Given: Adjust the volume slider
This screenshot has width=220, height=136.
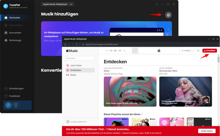Looking at the screenshot, I should [x=189, y=51].
